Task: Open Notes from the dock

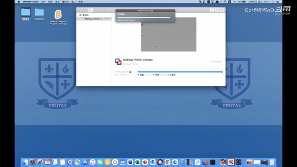Action: 62,162
